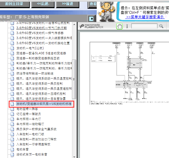Open 活动式车顶—电动车窗 entry
This screenshot has height=158, width=169.
click(x=32, y=155)
